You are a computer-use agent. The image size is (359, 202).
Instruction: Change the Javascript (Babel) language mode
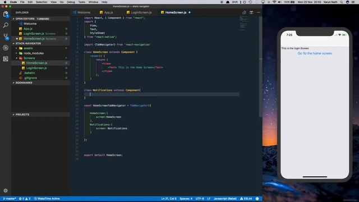tap(225, 199)
